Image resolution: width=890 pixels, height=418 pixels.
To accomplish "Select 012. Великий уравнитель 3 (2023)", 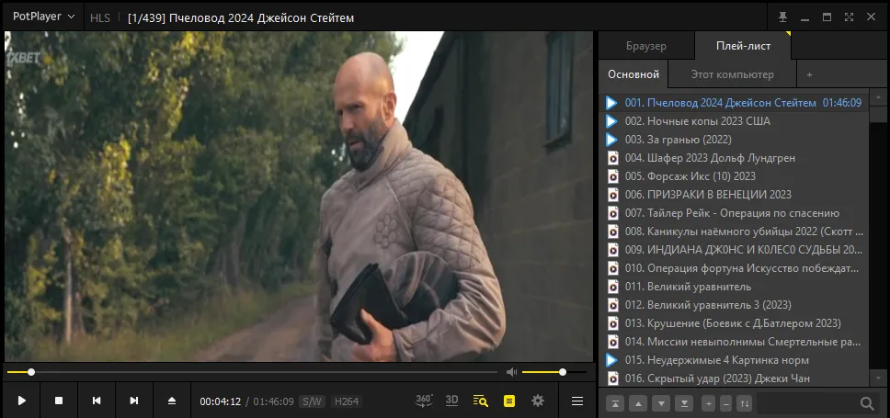I will coord(734,305).
